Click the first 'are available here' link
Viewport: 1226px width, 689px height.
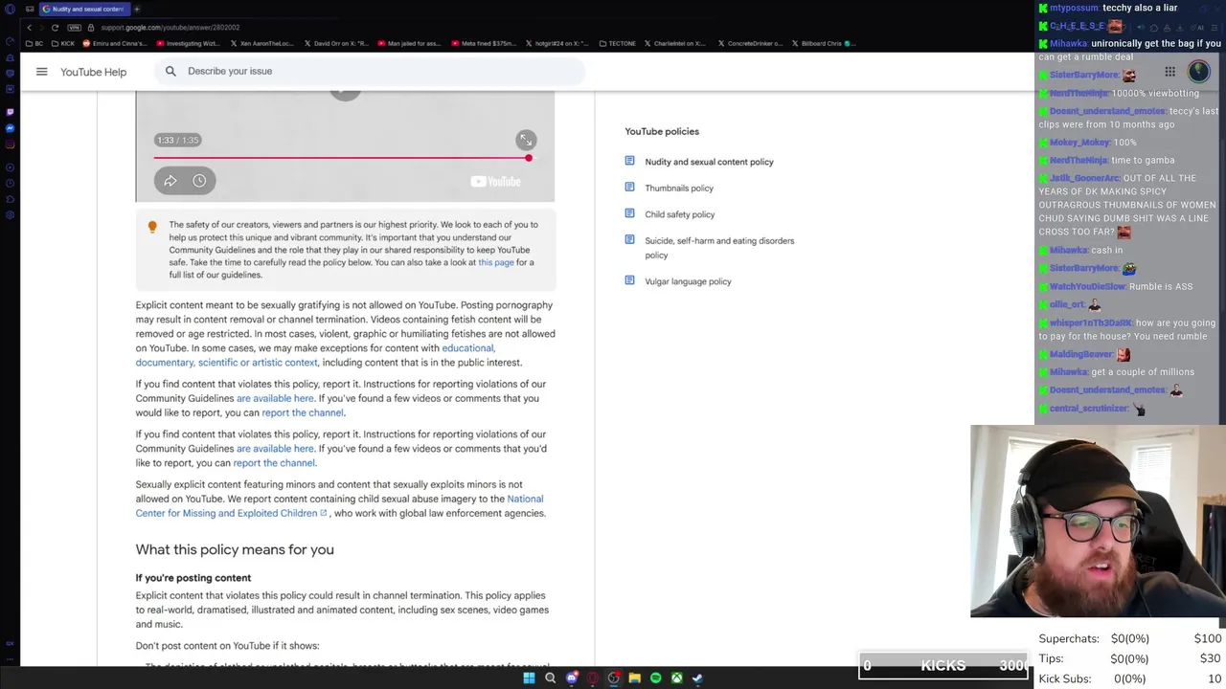coord(275,398)
